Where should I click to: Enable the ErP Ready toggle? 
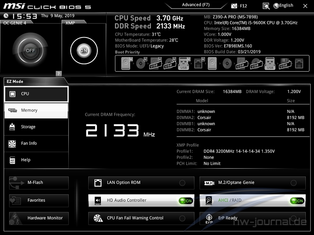coord(294,218)
